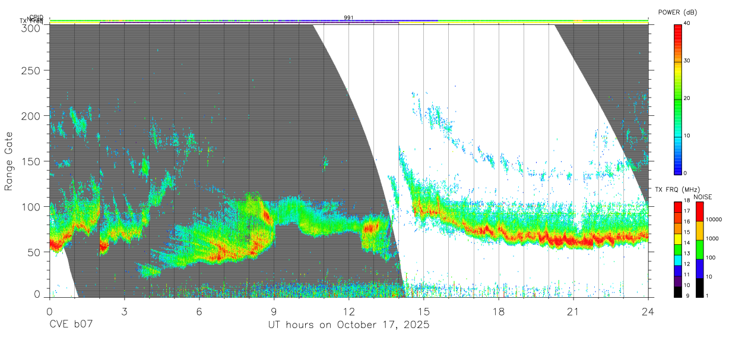Select the 30 label on POWER scale
The width and height of the screenshot is (729, 337).
(687, 61)
